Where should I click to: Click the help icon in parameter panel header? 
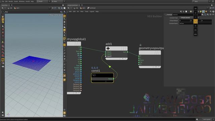pos(213,14)
